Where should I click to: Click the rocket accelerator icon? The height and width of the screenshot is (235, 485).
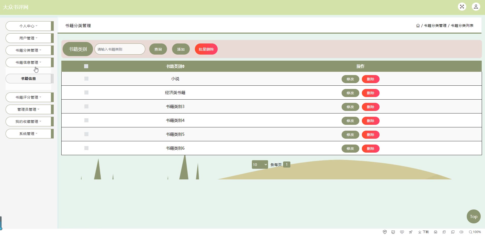[411, 232]
